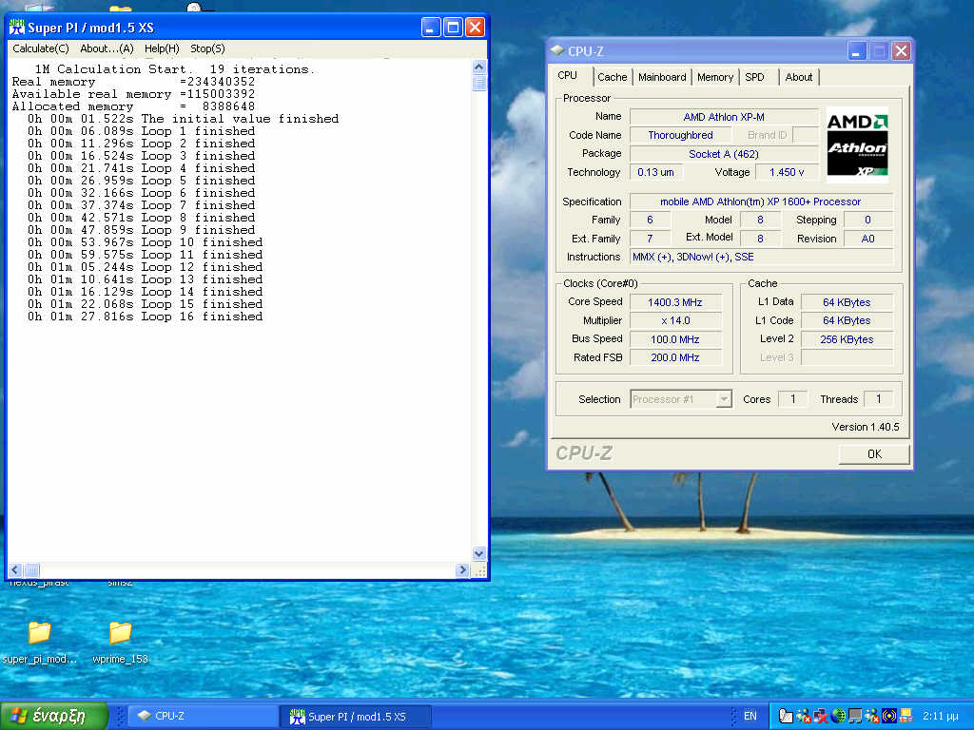Close the Super PI window
Image resolution: width=974 pixels, height=730 pixels.
475,28
